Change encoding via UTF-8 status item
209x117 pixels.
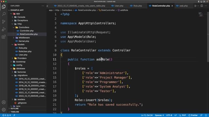click(169, 115)
